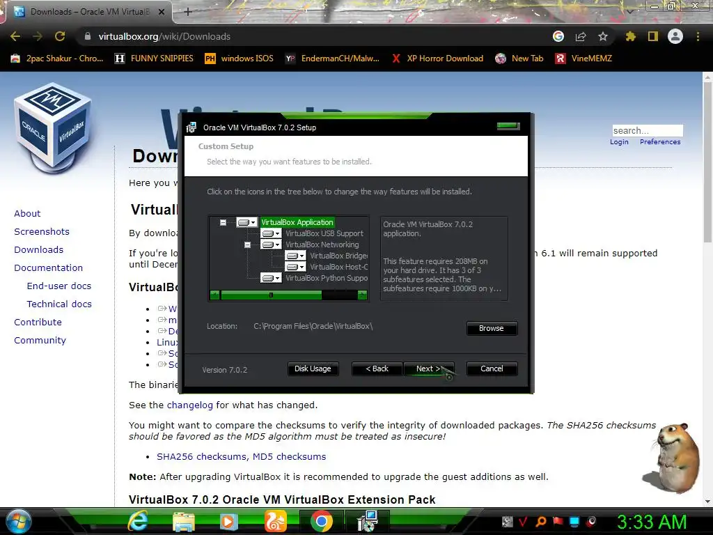Click the browser forward arrow
This screenshot has height=535, width=713.
[38, 36]
